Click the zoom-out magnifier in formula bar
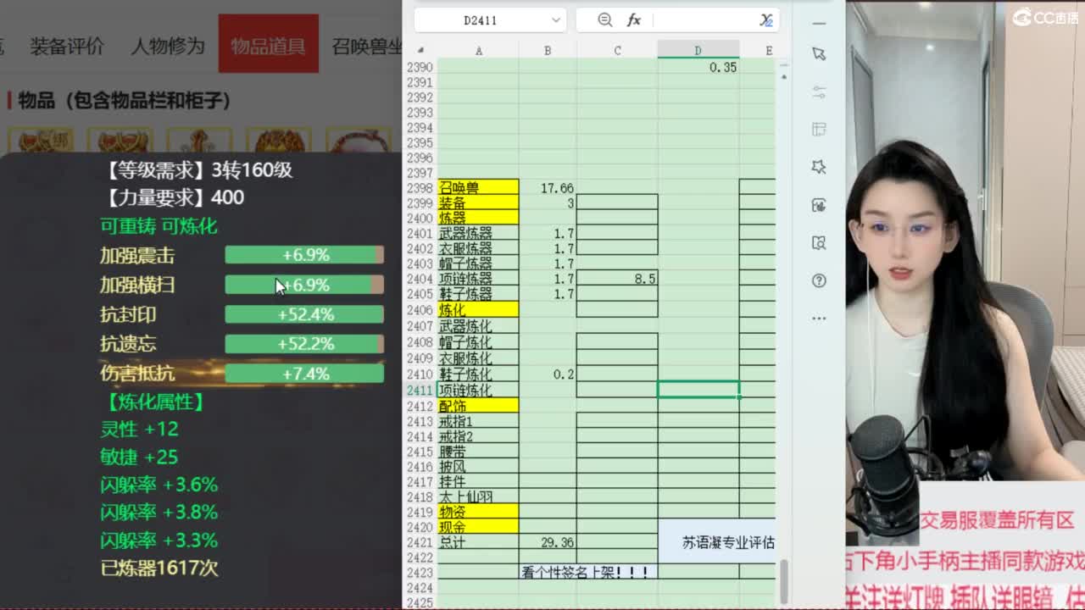 (604, 19)
